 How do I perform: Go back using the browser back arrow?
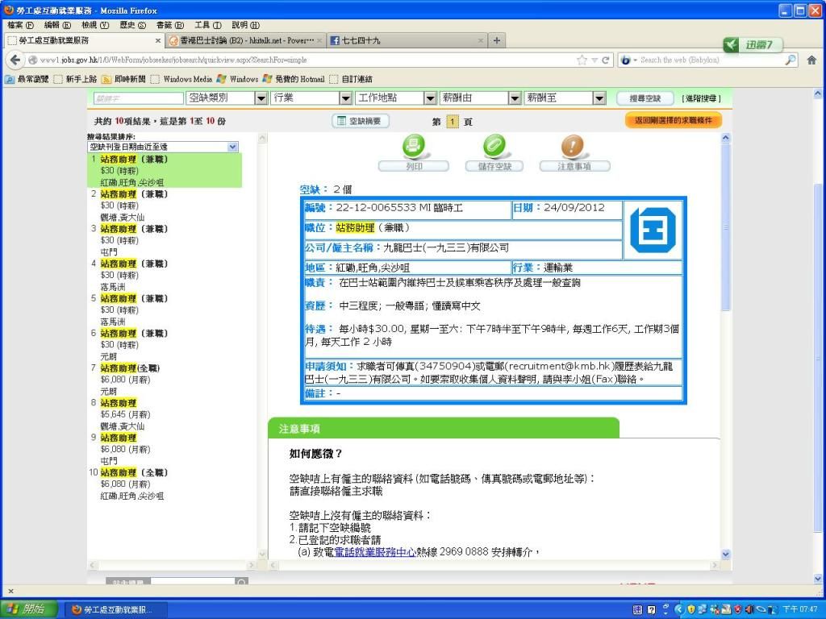pyautogui.click(x=15, y=60)
